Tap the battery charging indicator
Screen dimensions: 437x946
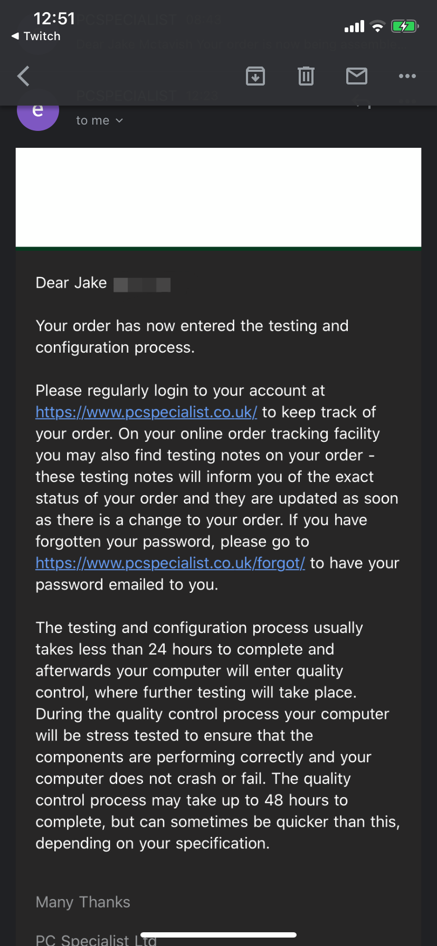pos(405,26)
